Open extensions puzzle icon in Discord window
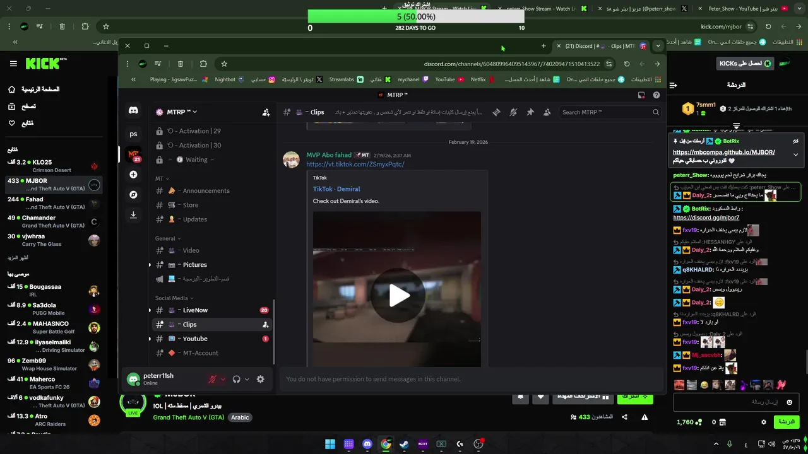Image resolution: width=808 pixels, height=454 pixels. (x=203, y=64)
